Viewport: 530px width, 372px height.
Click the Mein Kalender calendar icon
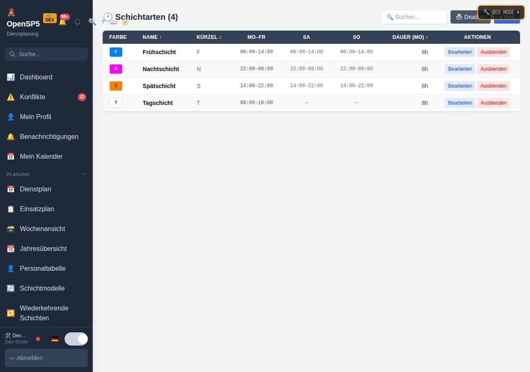pos(11,156)
